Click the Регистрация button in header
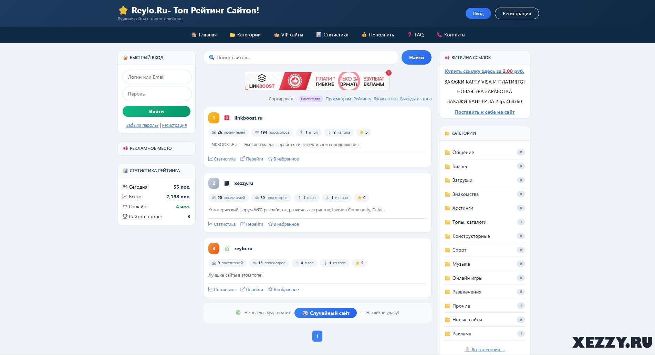 point(517,13)
